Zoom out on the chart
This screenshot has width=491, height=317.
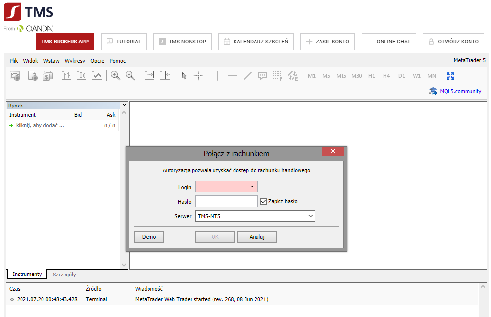pos(130,76)
